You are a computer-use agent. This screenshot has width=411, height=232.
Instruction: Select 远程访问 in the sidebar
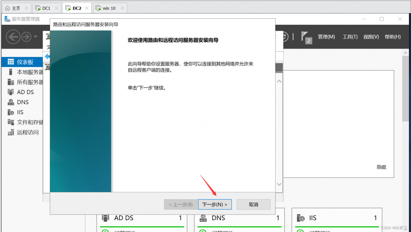[x=27, y=132]
